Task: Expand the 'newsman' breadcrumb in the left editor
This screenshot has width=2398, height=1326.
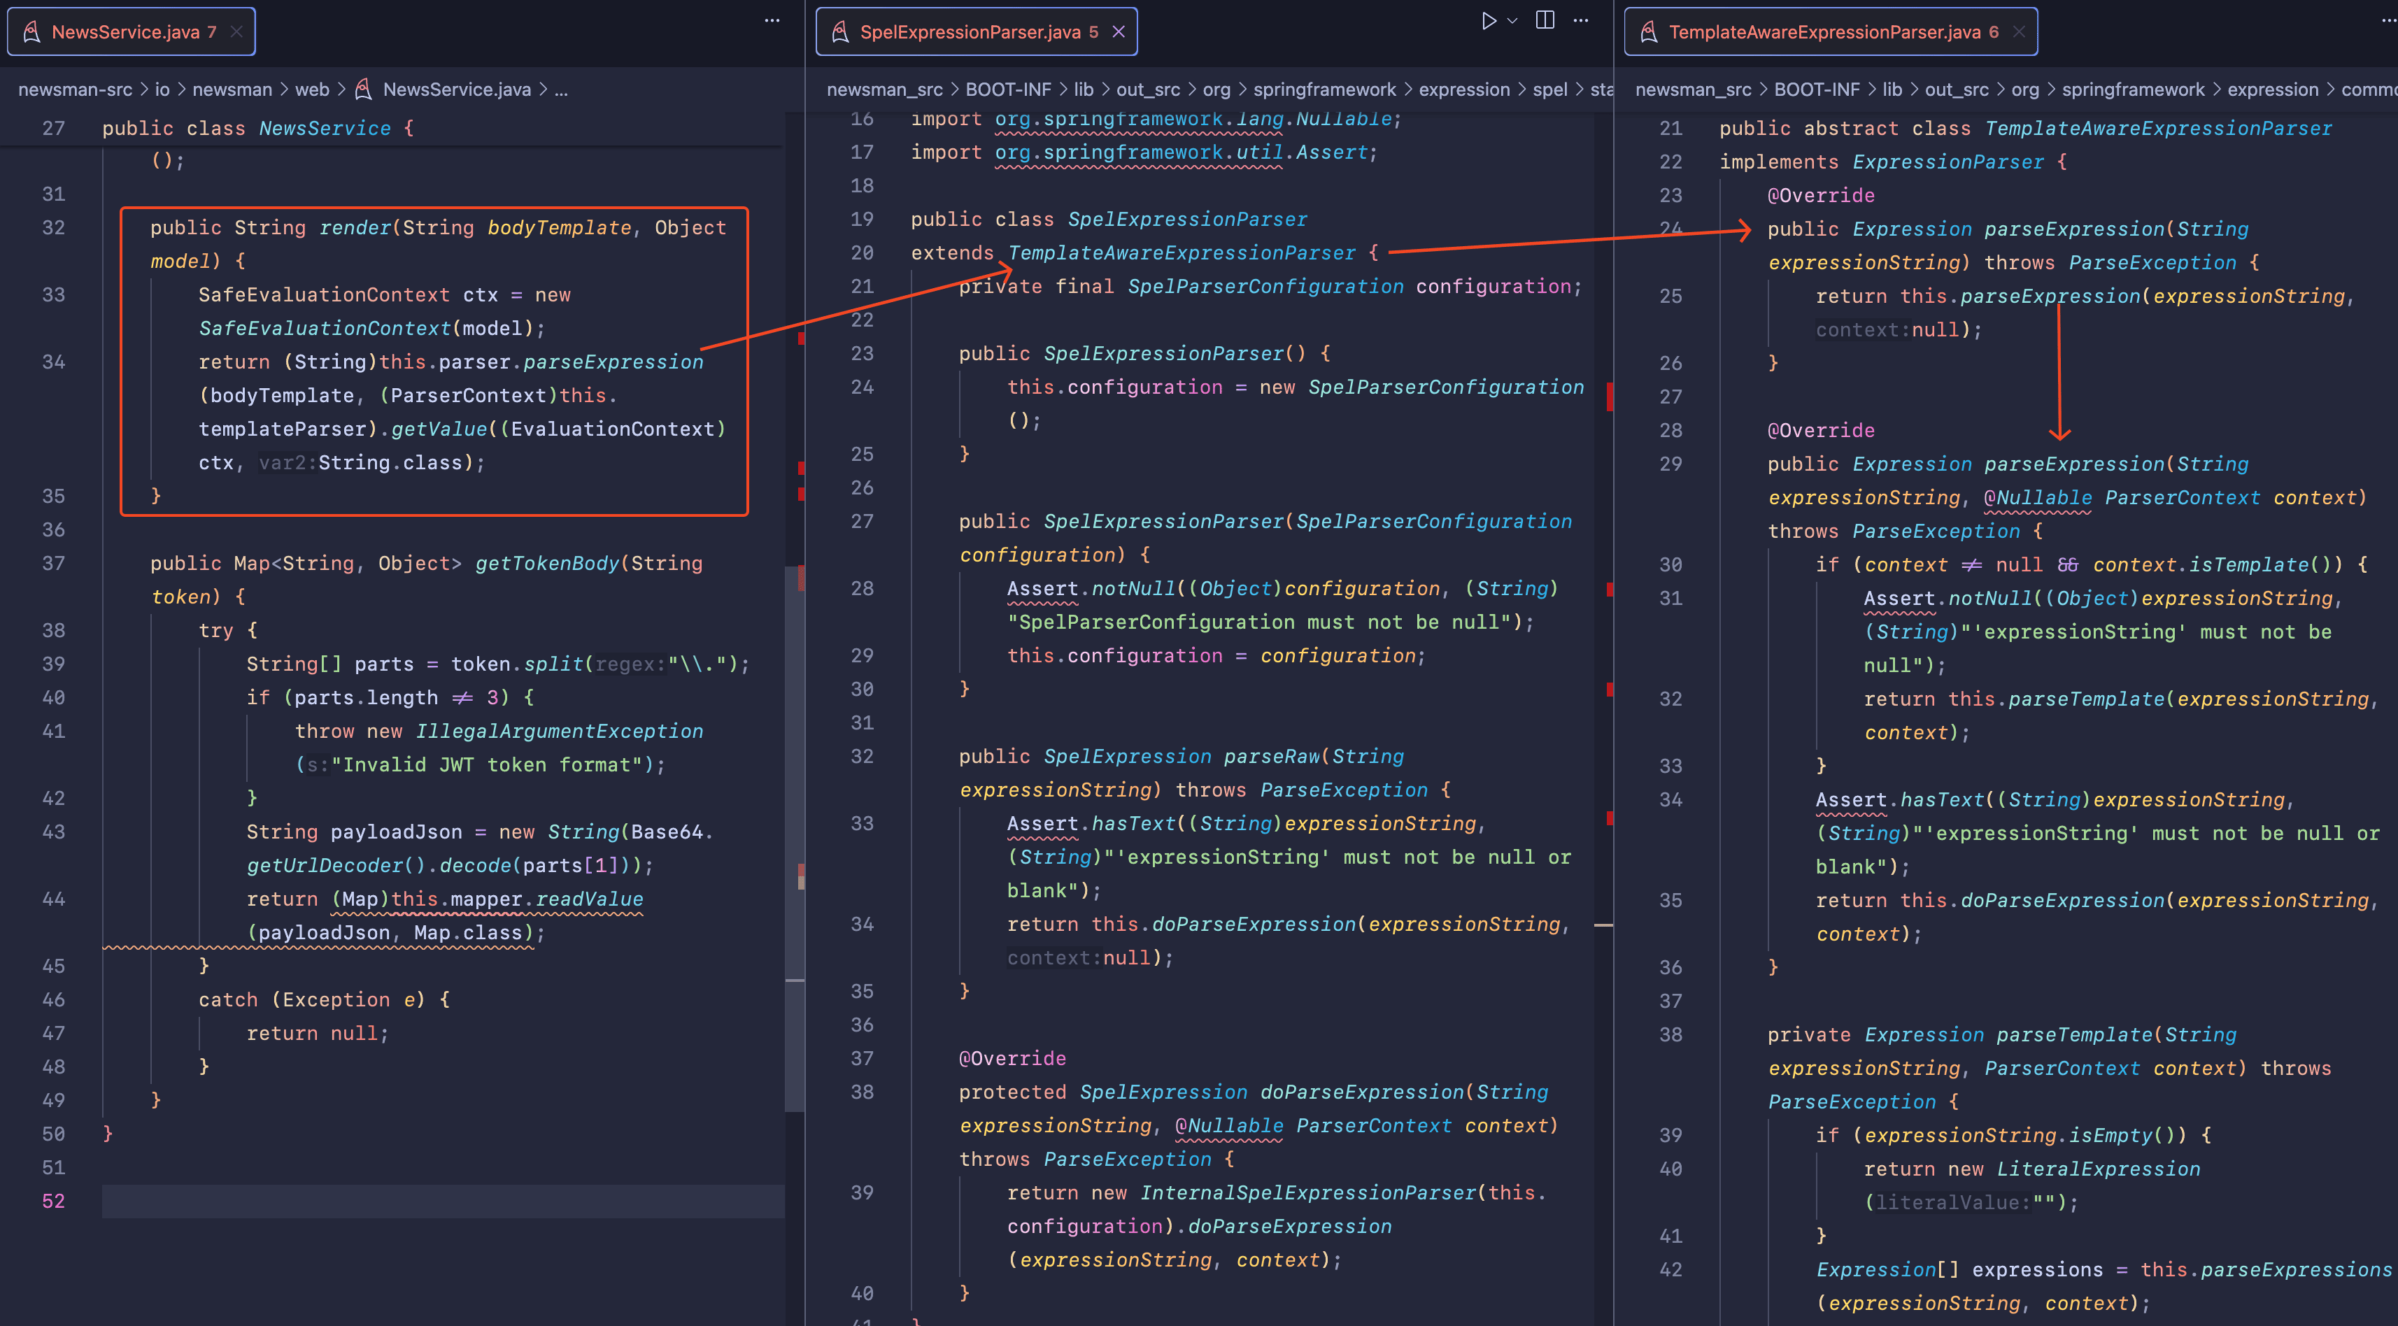Action: click(232, 90)
